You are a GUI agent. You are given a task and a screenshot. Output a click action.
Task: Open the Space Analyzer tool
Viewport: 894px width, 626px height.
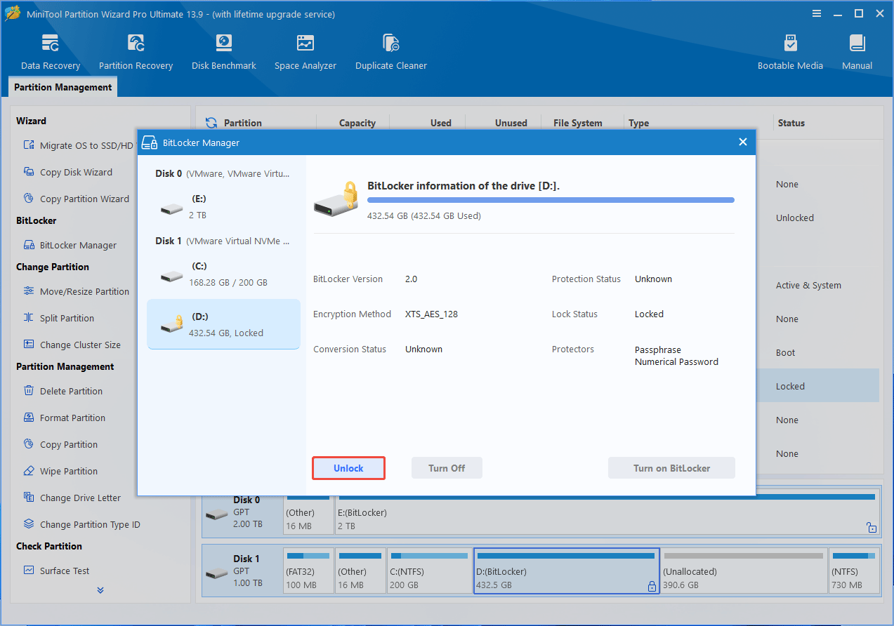[x=305, y=53]
